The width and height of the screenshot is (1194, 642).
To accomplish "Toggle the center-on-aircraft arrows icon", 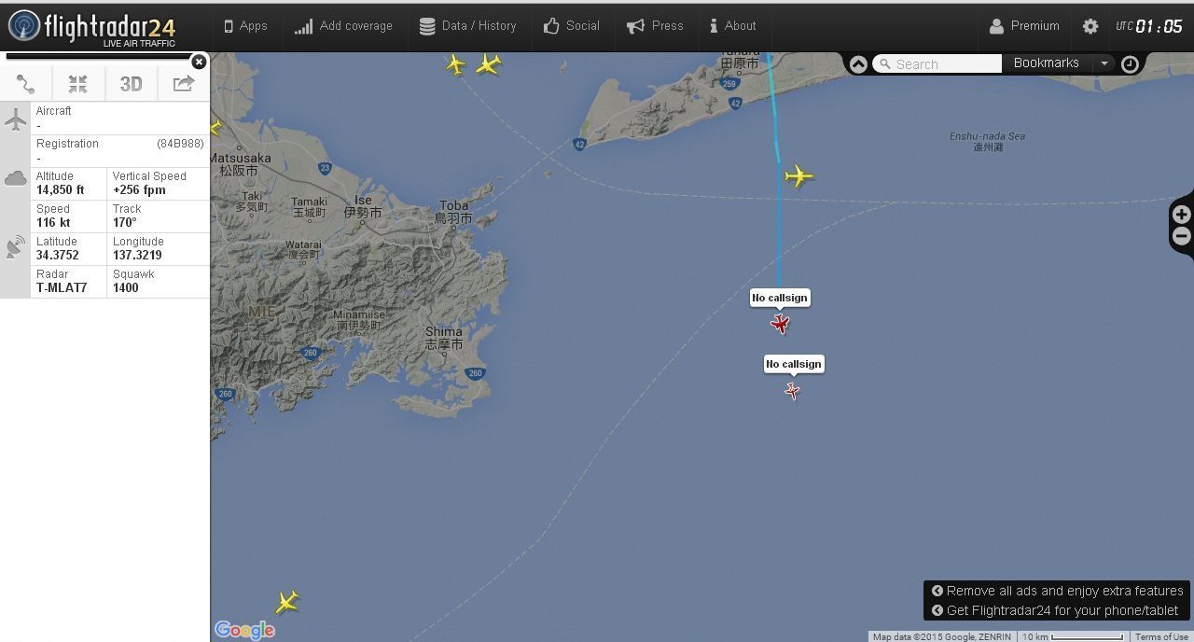I will pos(77,84).
